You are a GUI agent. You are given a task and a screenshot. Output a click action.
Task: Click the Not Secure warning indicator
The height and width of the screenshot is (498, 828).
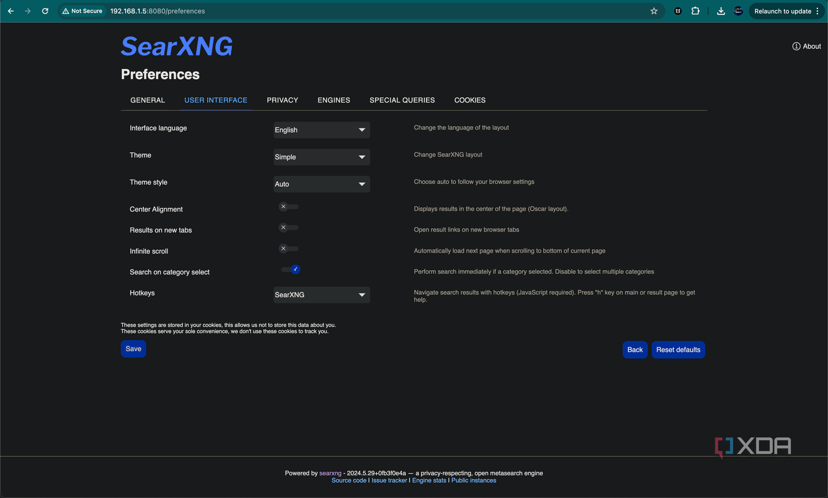83,11
